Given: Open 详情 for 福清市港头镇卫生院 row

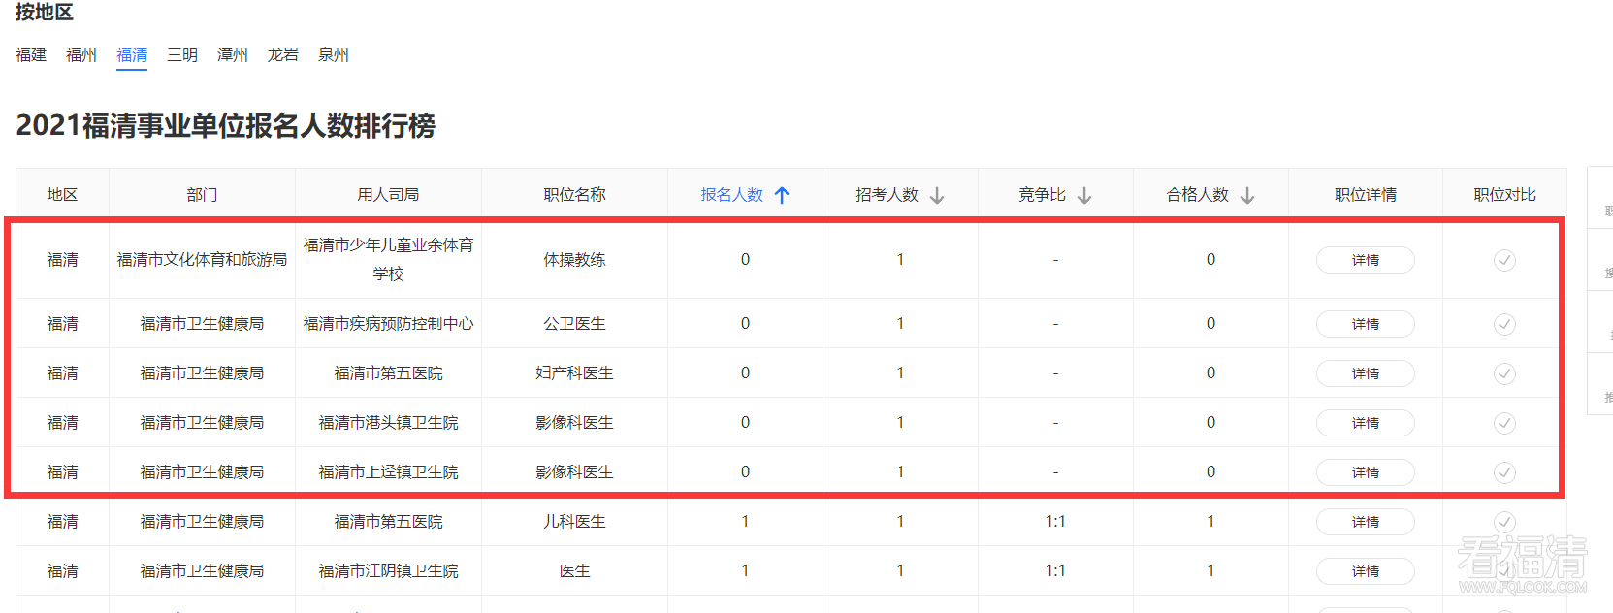Looking at the screenshot, I should (1365, 423).
